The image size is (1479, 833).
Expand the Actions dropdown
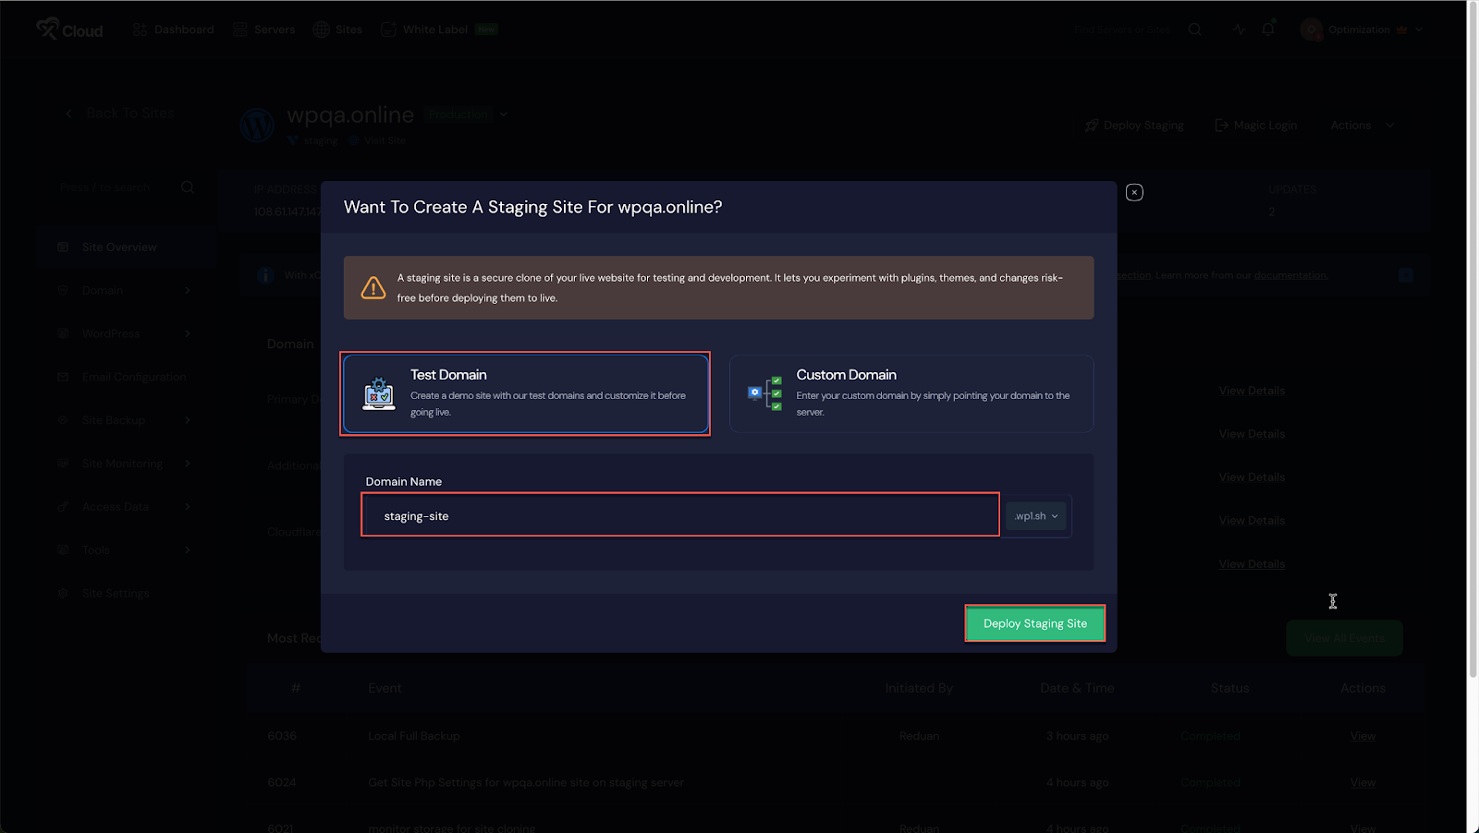[x=1362, y=126]
